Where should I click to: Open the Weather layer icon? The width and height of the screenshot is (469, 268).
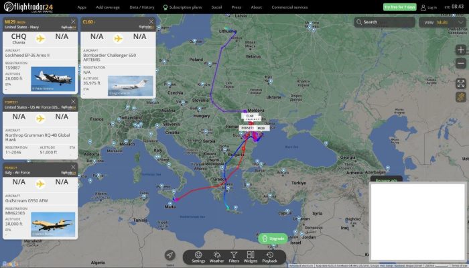pos(216,257)
